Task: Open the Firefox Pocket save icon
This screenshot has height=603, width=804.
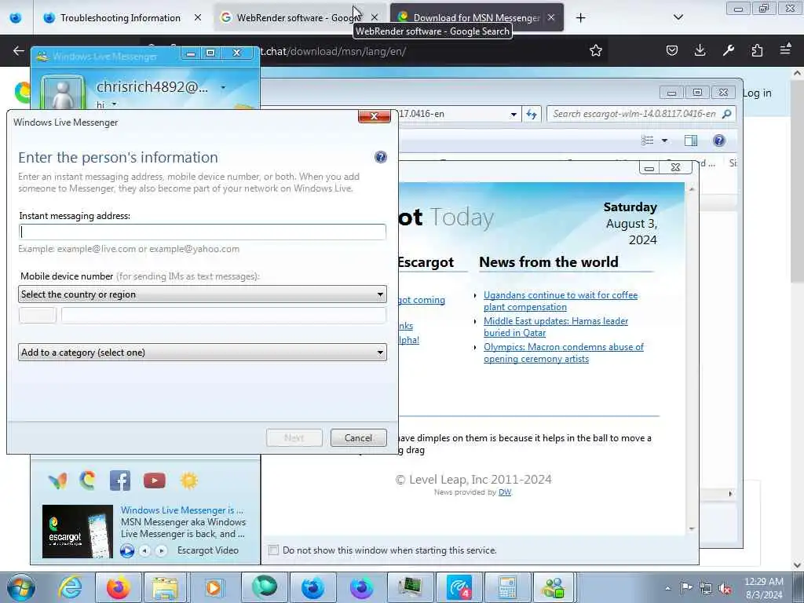Action: coord(672,50)
